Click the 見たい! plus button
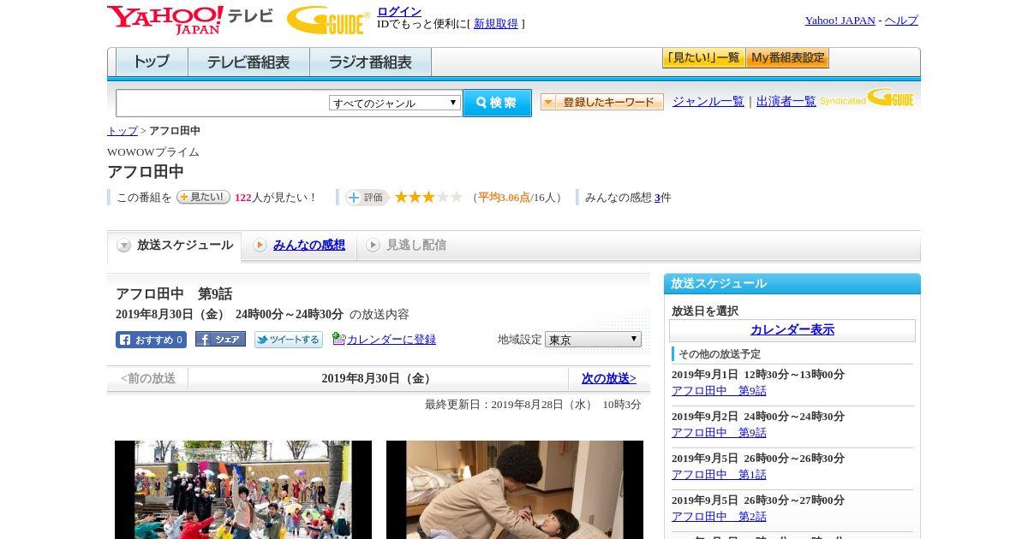 [203, 197]
